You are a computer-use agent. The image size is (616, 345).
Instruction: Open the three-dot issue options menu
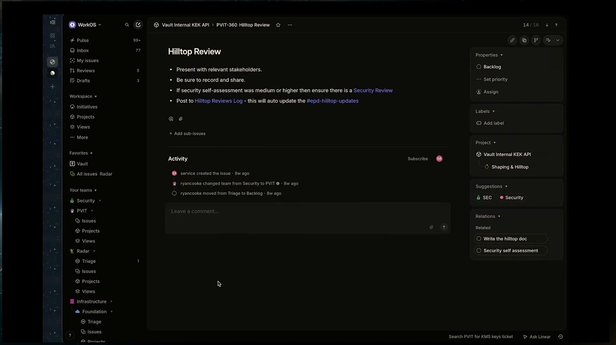(x=290, y=25)
